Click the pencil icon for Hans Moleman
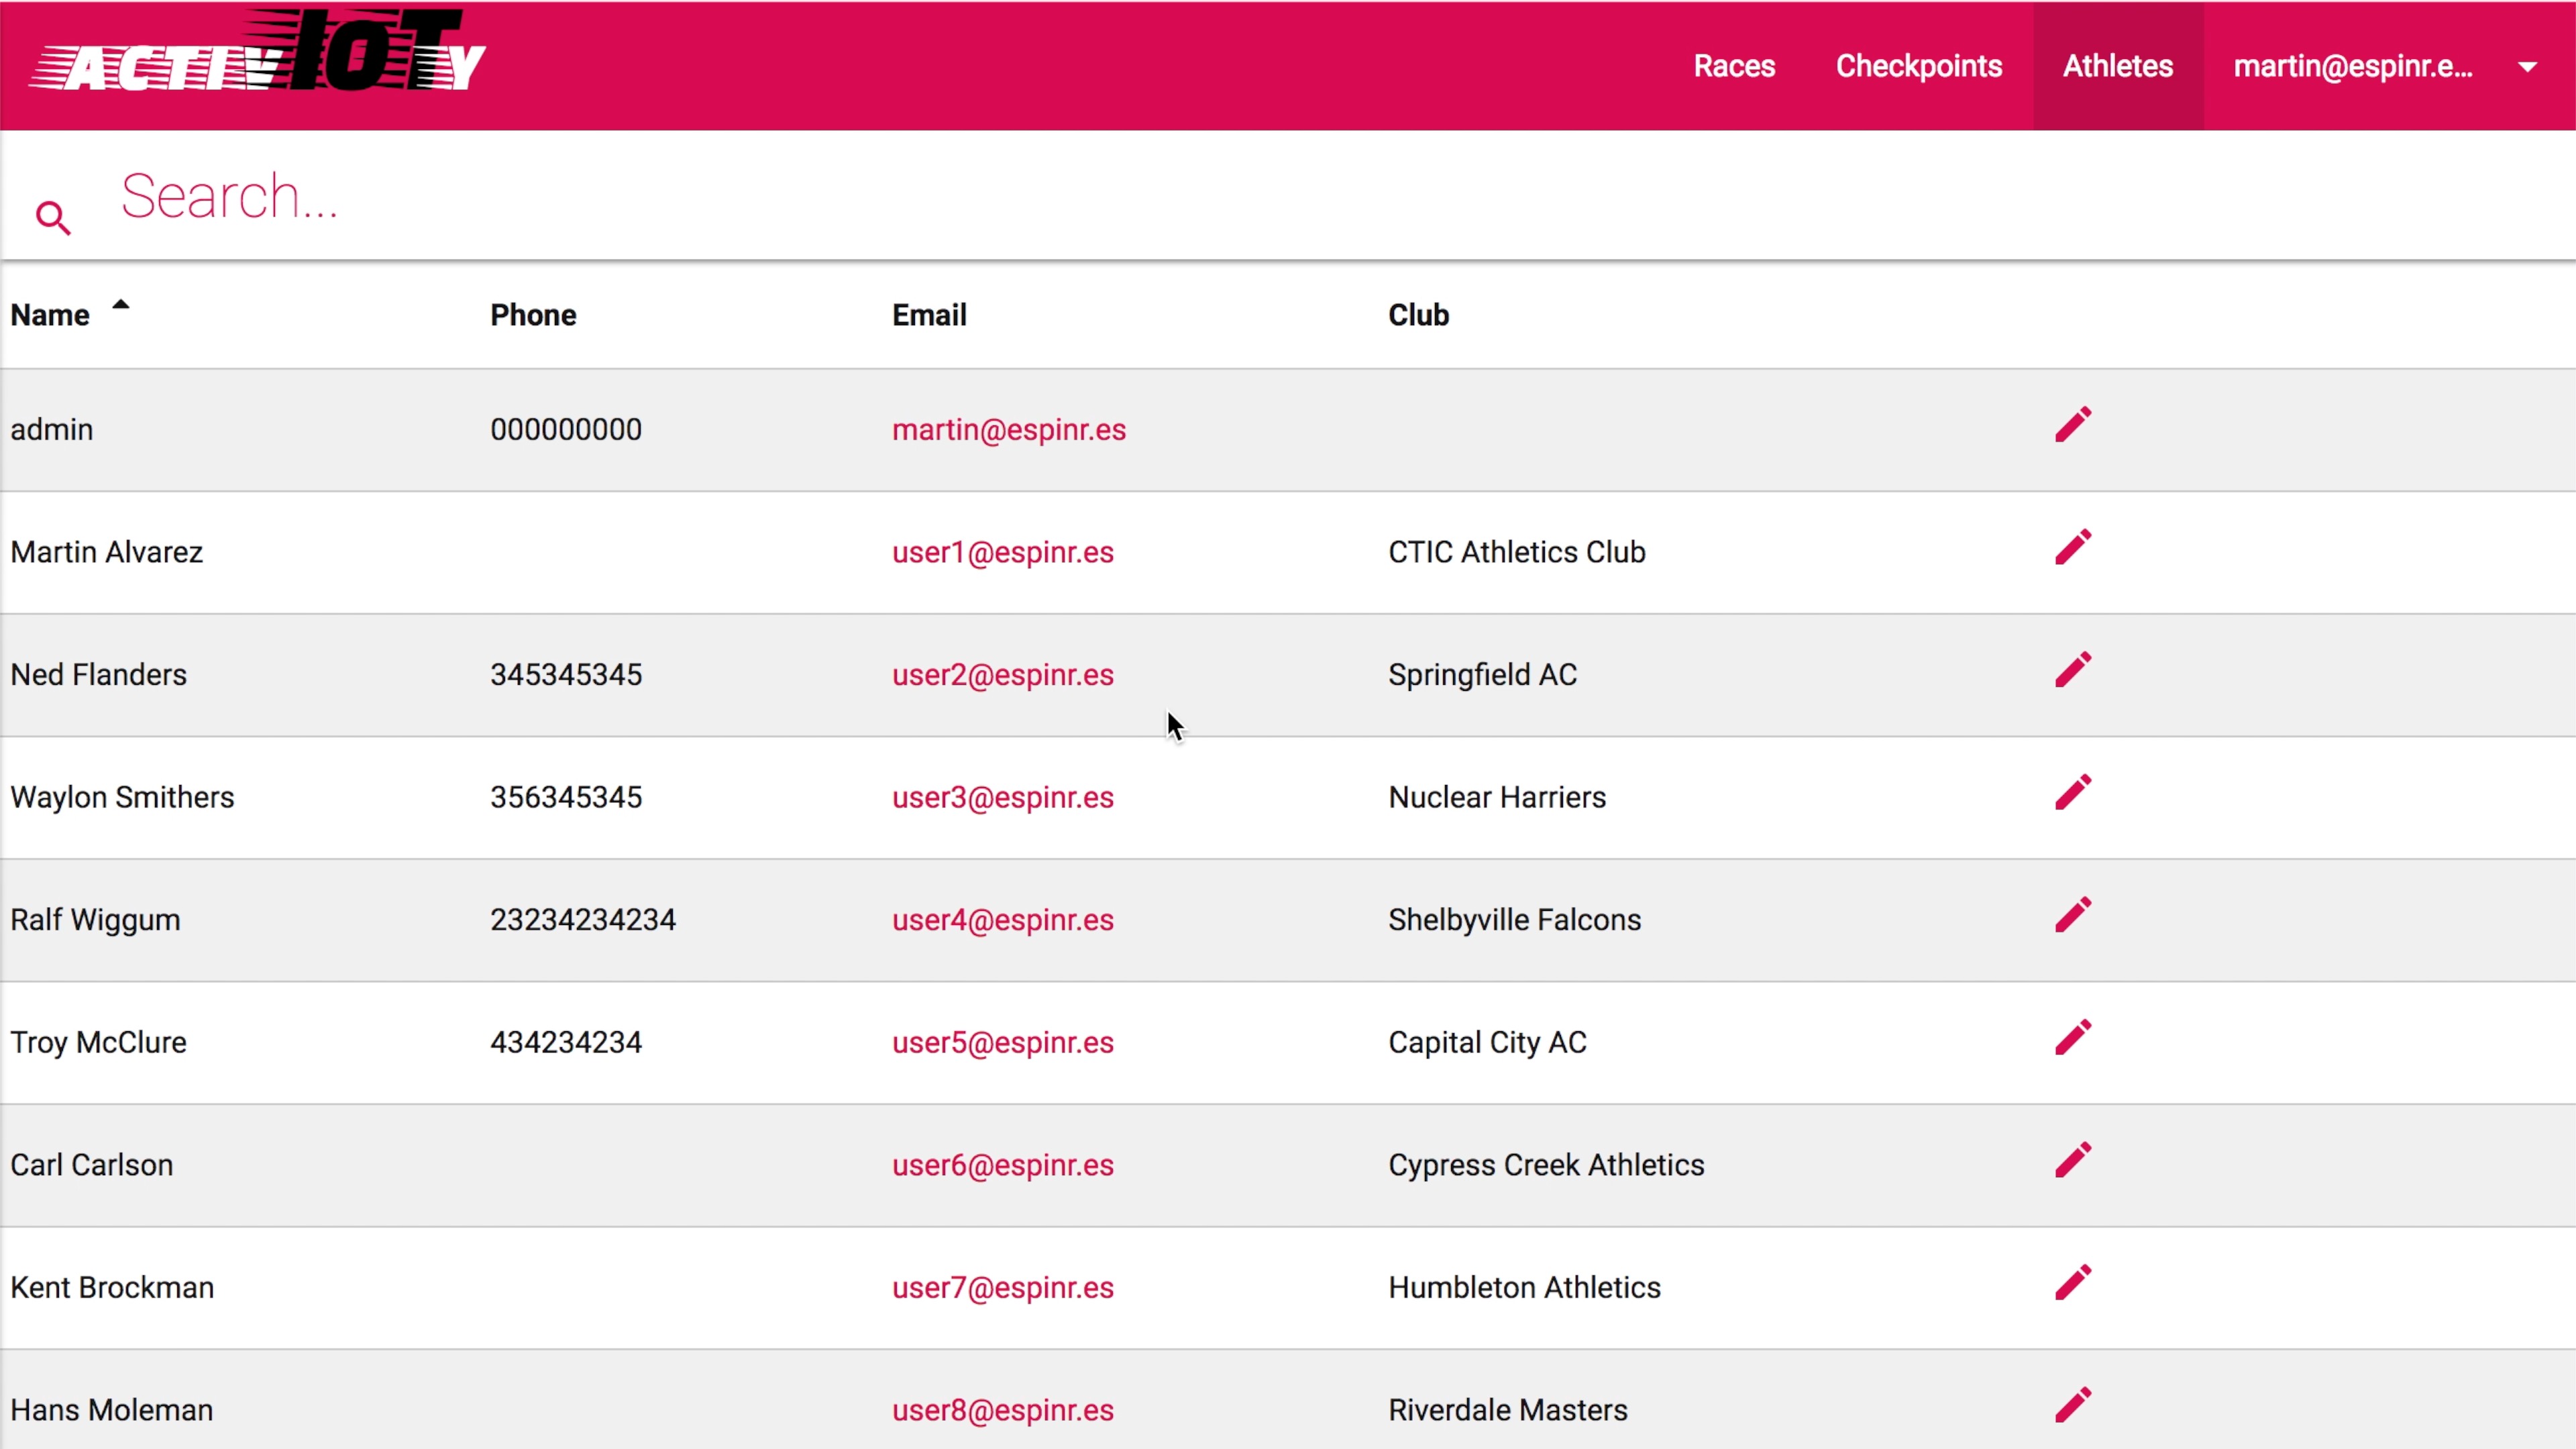 tap(2072, 1405)
